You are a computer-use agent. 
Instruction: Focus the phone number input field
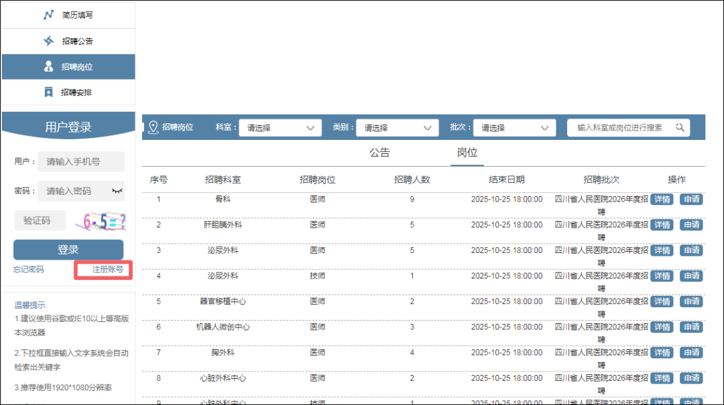80,161
